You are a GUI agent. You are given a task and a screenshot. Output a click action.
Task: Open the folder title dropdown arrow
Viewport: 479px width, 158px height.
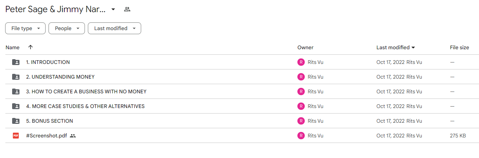click(113, 9)
